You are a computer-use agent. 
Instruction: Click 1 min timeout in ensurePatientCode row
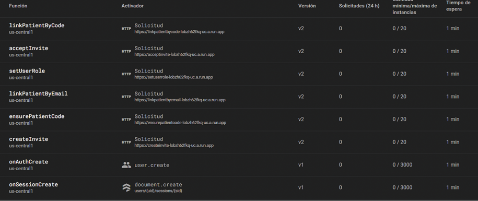click(x=453, y=120)
